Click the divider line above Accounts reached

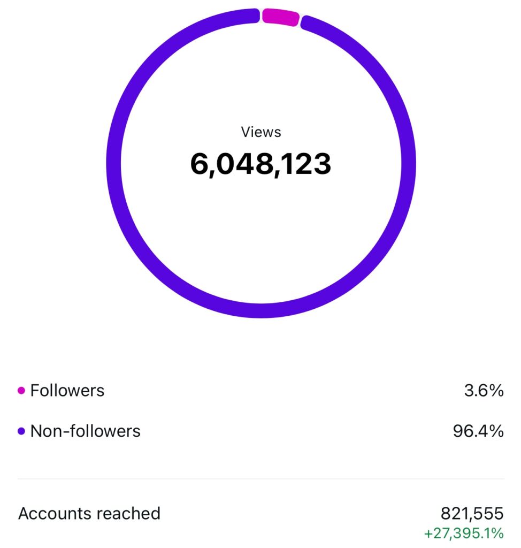[261, 478]
